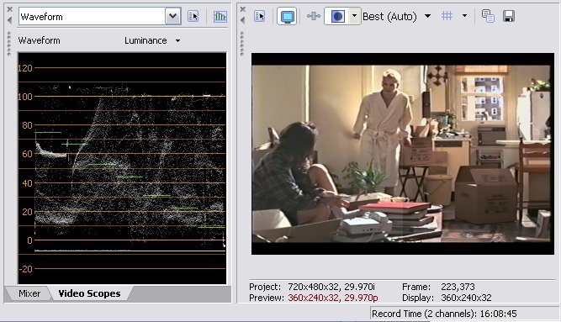The height and width of the screenshot is (322, 561).
Task: Close the Video Scopes panel
Action: pos(9,9)
